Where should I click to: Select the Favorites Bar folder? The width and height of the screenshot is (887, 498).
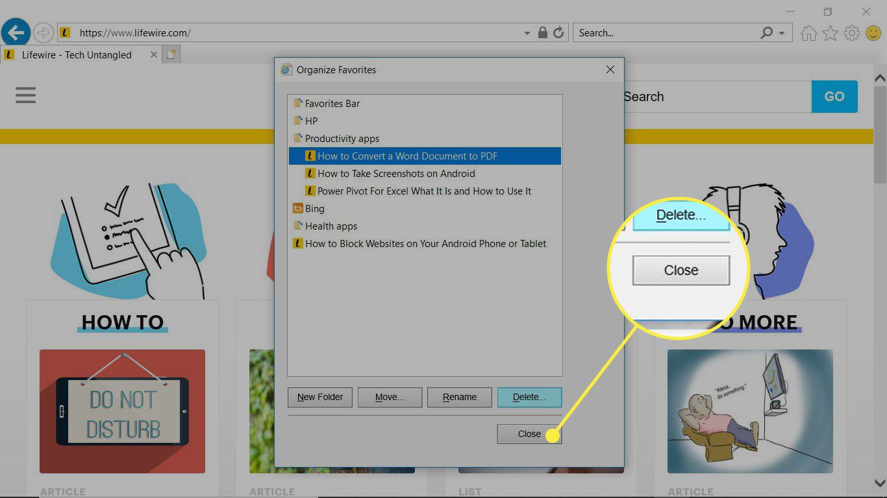click(x=327, y=103)
